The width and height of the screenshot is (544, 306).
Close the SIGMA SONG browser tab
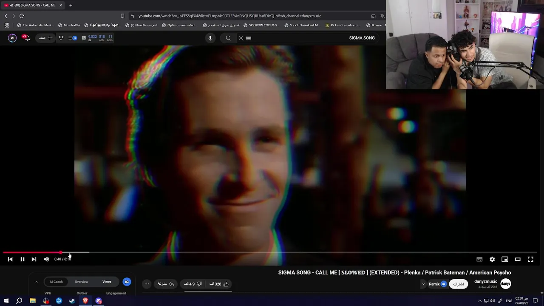click(61, 5)
